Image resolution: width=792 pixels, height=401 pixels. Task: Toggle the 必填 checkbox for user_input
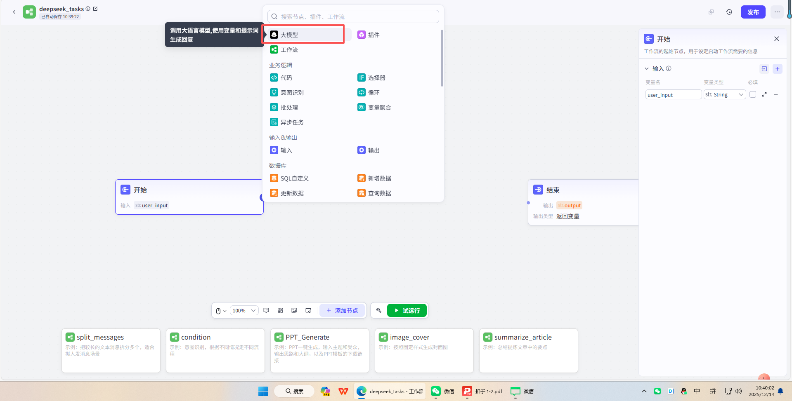(x=752, y=94)
